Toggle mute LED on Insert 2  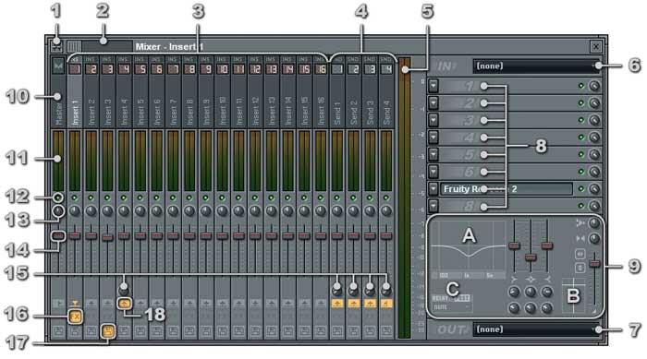tap(92, 197)
